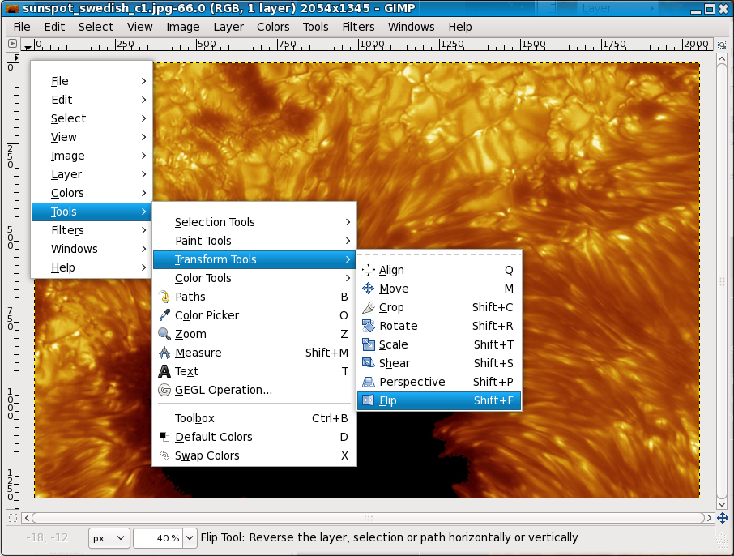
Task: Click the navigation pan icon in the corner
Action: click(x=721, y=517)
